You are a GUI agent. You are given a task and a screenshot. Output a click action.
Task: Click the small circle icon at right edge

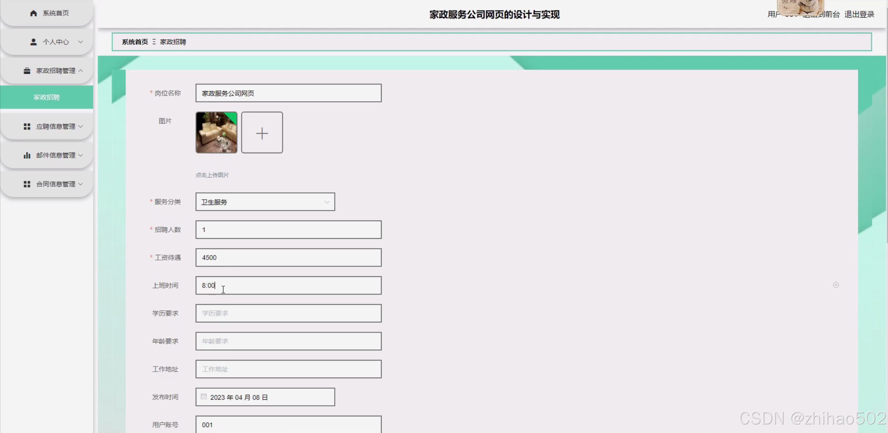[836, 285]
